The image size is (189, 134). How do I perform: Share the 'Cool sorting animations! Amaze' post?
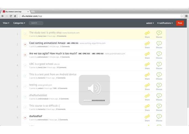147,43
